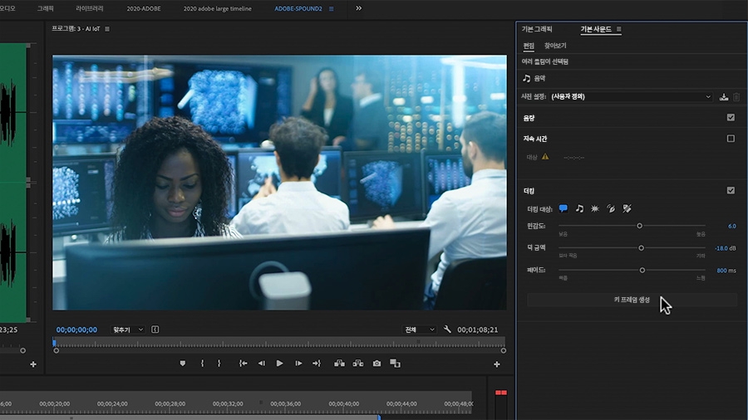748x420 pixels.
Task: Open the 전체 playback resolution dropdown
Action: pos(420,330)
